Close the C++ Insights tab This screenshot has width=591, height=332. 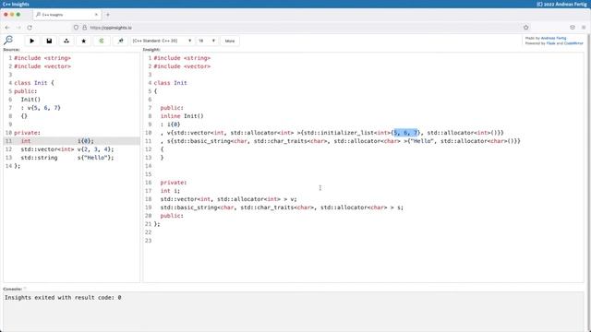[96, 15]
